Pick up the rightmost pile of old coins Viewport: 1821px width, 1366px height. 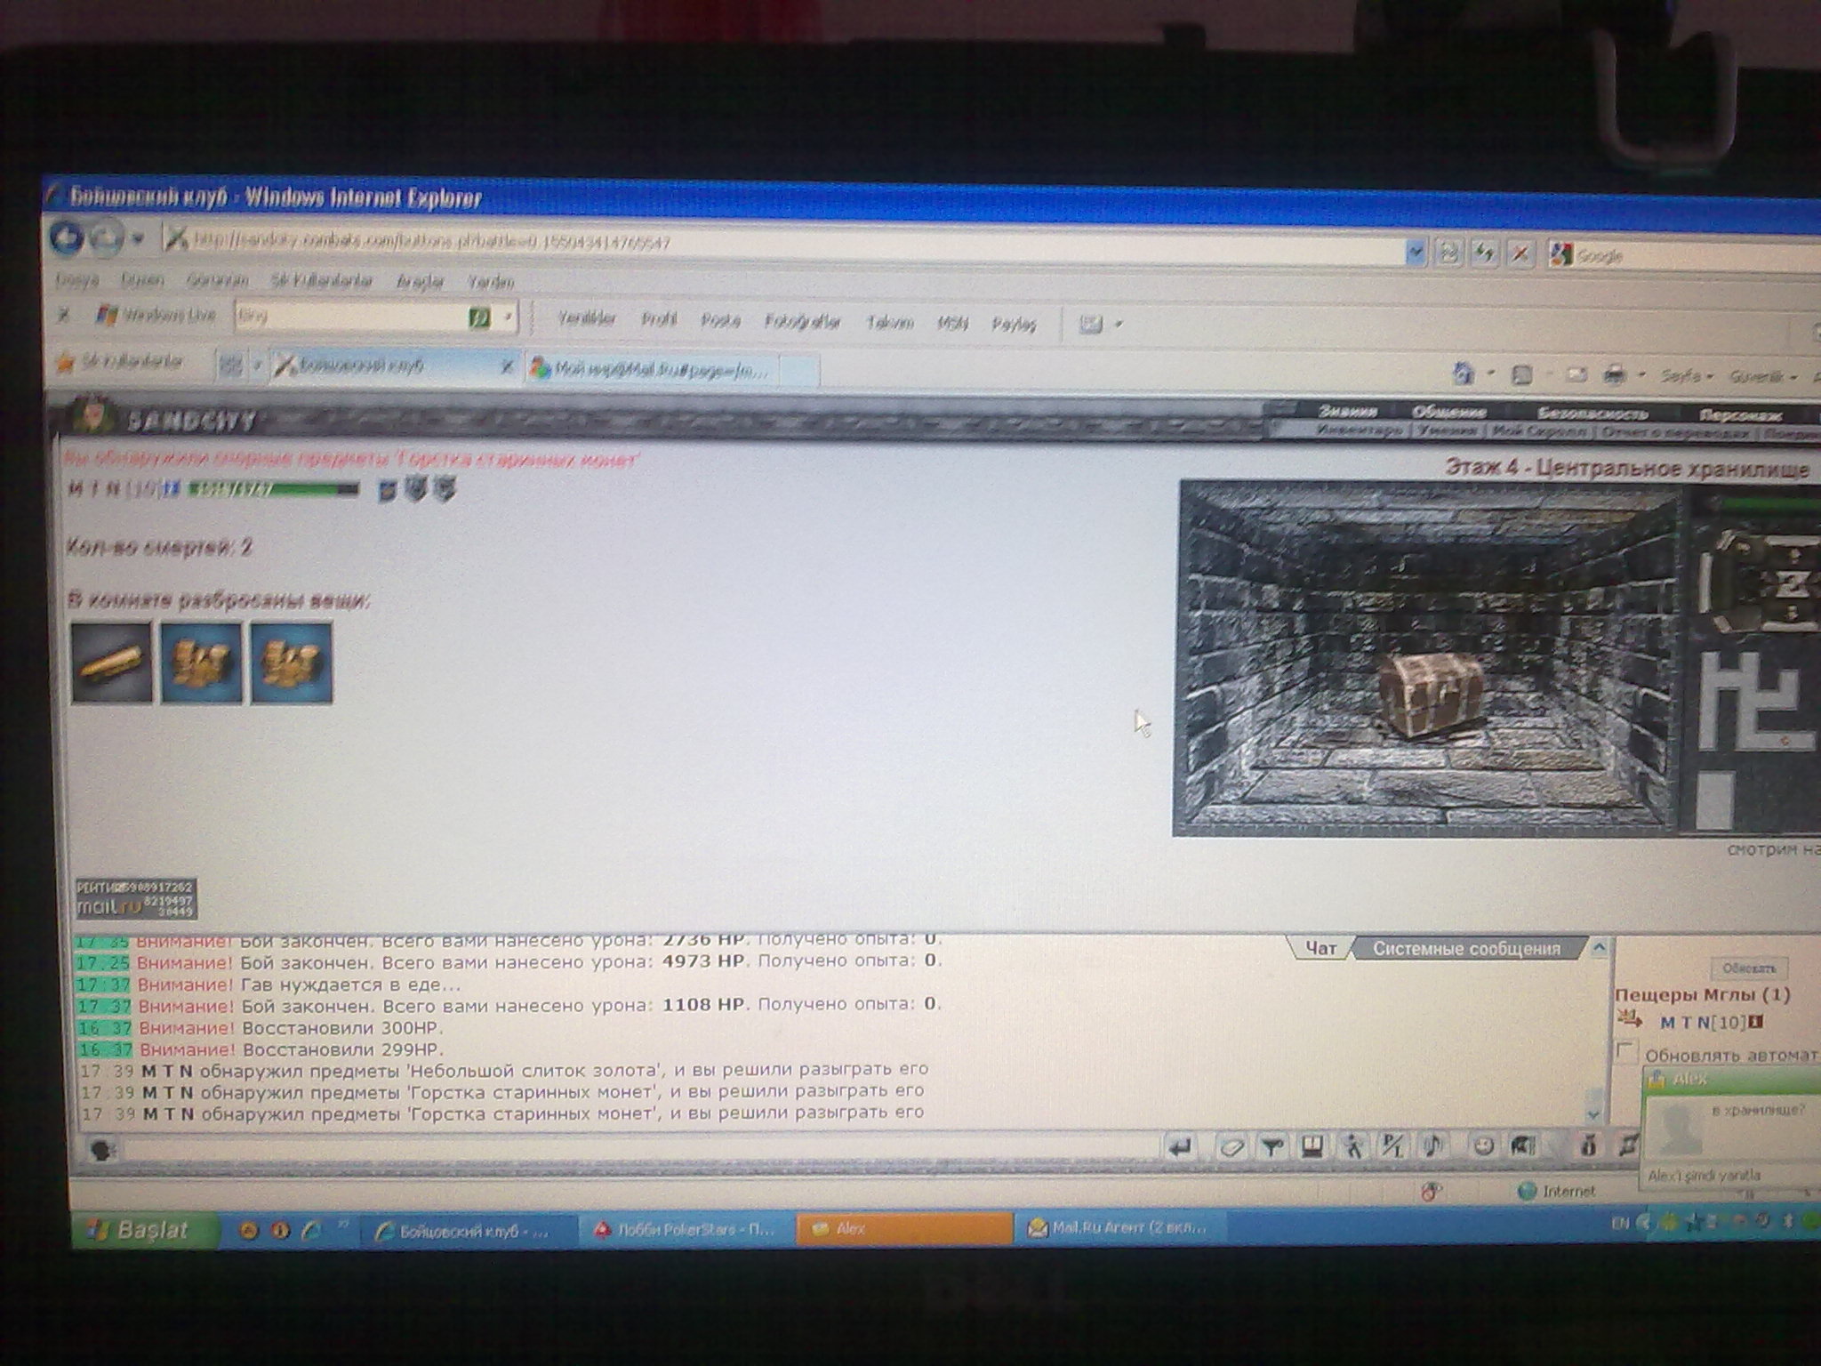pos(292,663)
